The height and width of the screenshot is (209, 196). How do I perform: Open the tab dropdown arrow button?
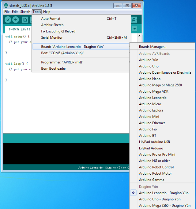click(134, 29)
